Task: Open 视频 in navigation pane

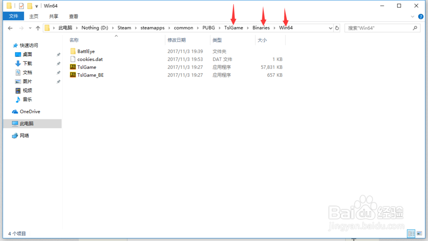Action: 27,91
